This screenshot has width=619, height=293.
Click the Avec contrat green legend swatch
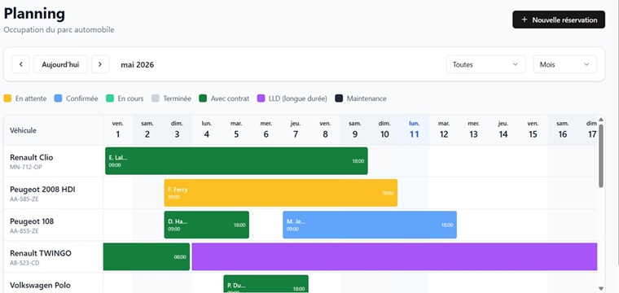tap(203, 98)
